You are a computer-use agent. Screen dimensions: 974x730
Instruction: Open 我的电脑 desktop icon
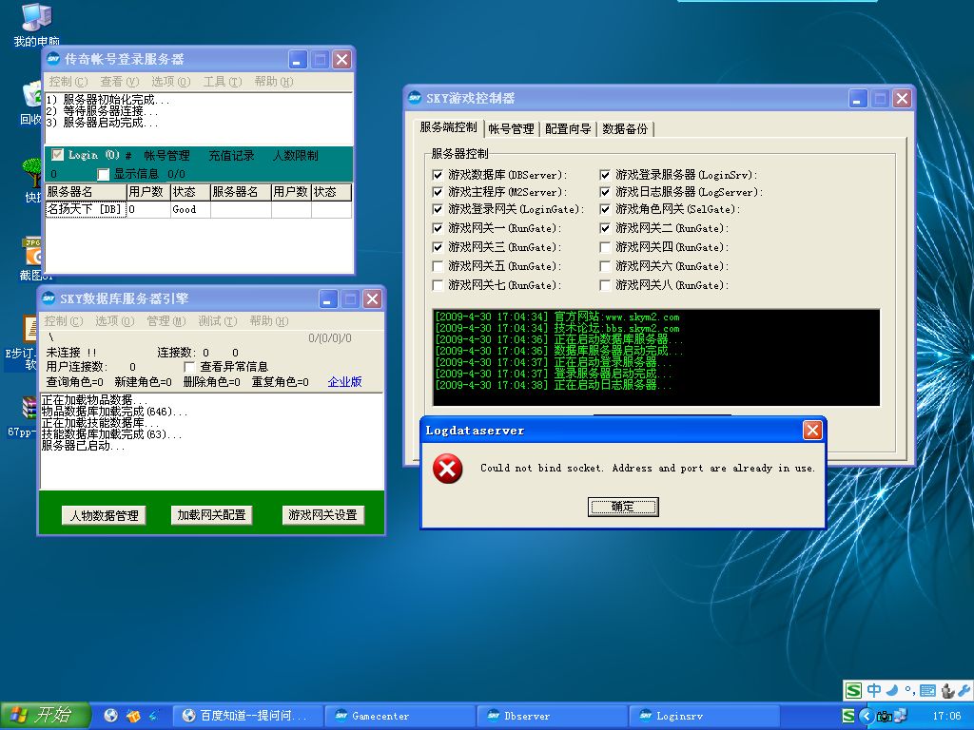[x=36, y=25]
